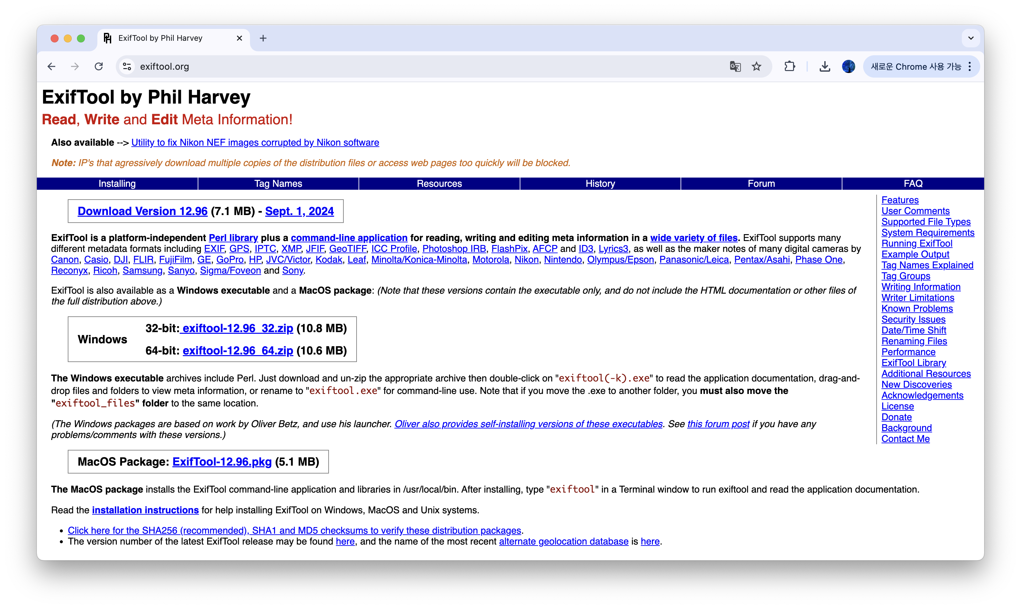Bookmark this page with the star
The height and width of the screenshot is (609, 1021).
click(756, 66)
